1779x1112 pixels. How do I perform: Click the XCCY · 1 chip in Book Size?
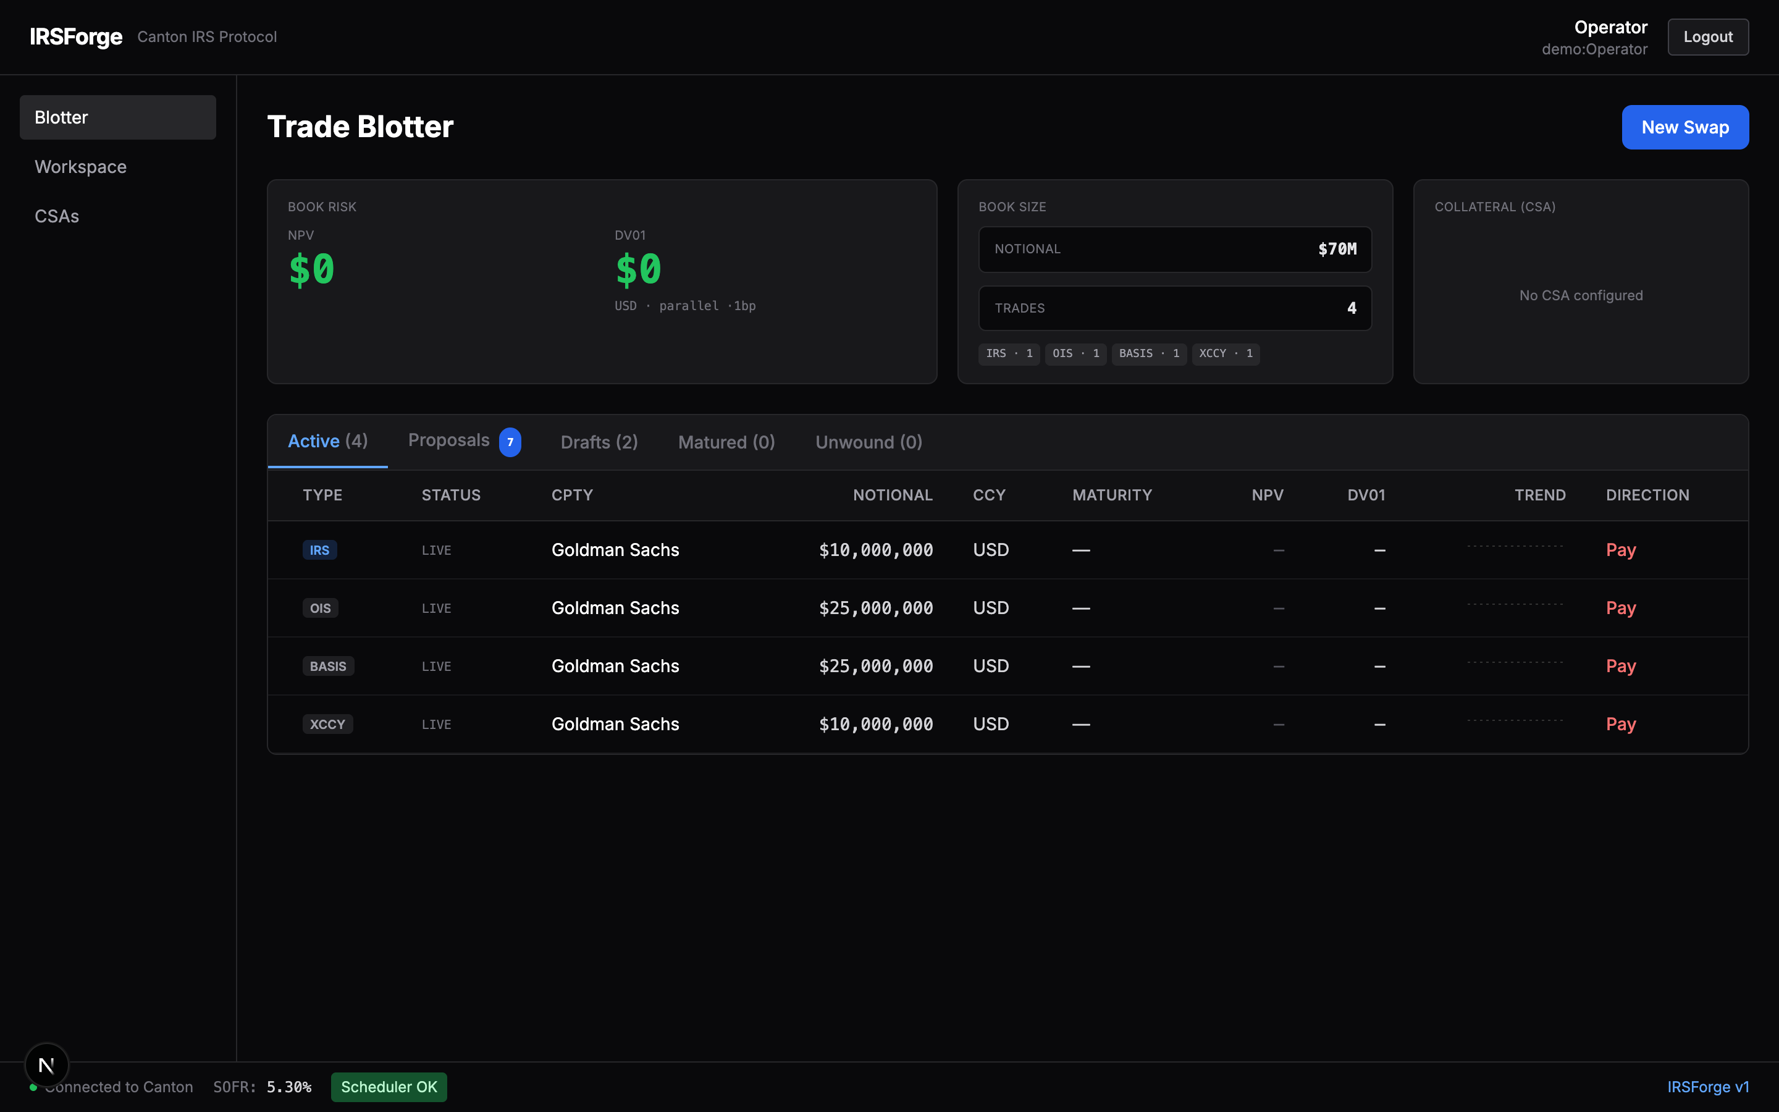click(1226, 354)
